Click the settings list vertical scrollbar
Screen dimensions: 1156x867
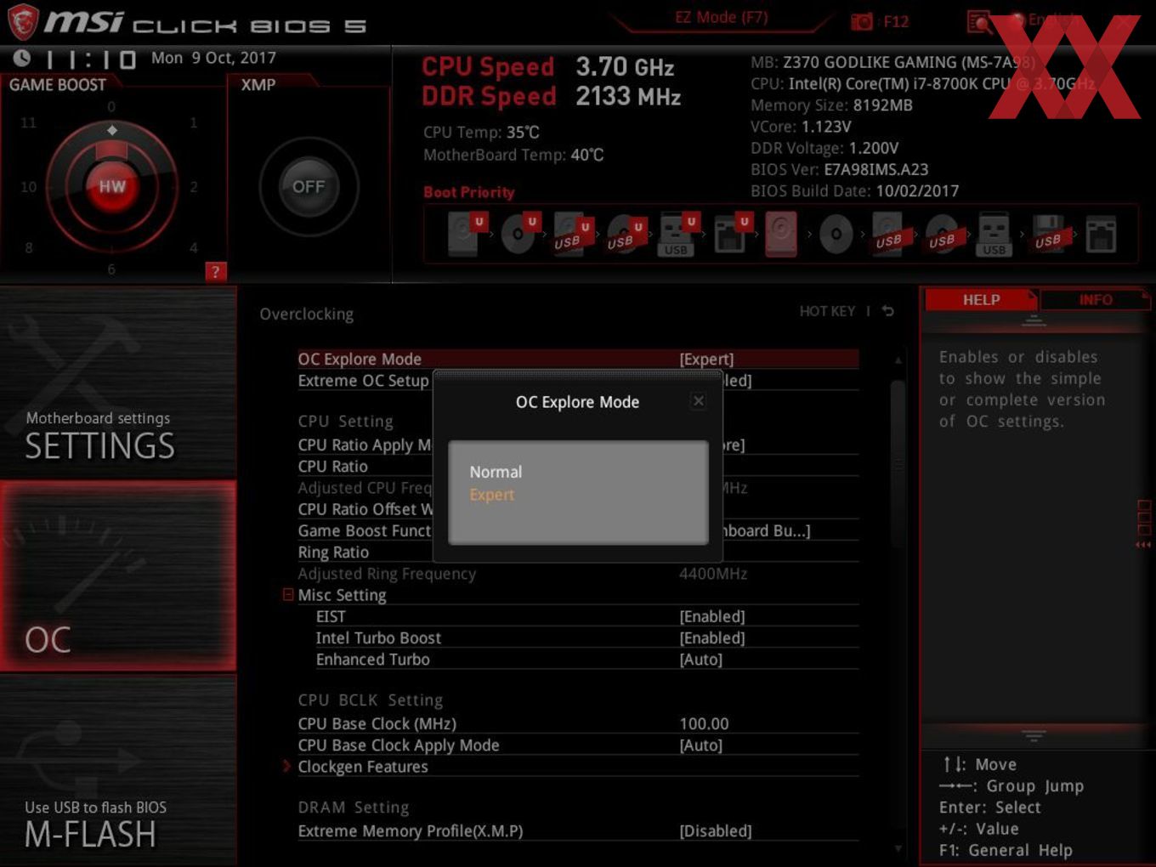(x=898, y=464)
